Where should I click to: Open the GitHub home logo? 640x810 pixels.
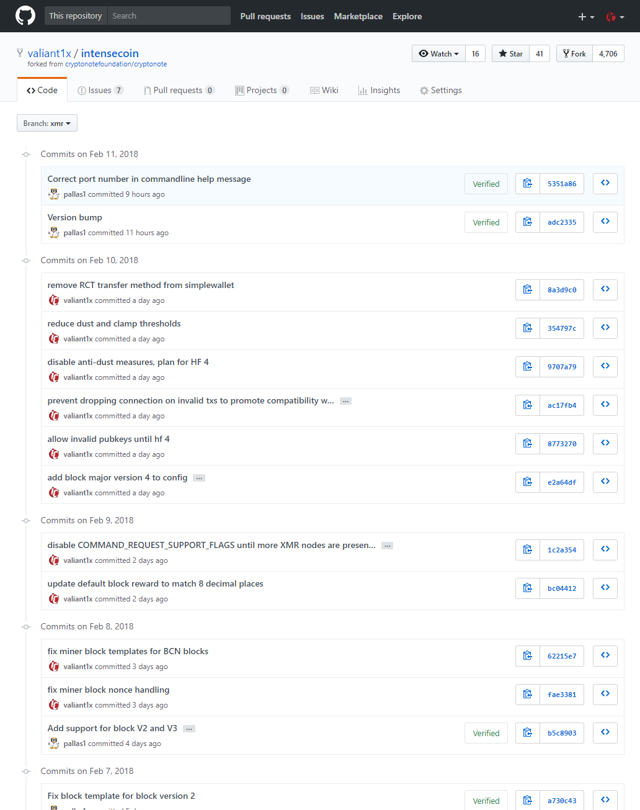click(25, 16)
